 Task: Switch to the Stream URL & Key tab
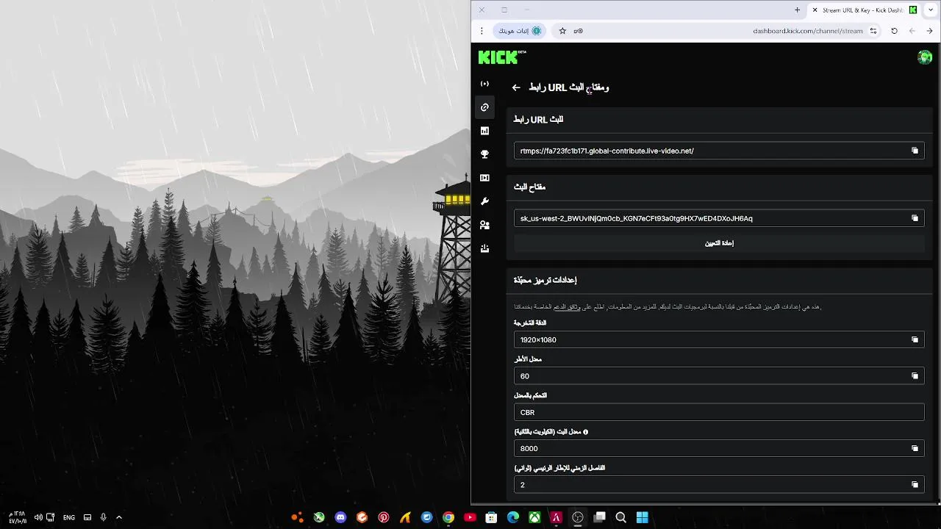[x=863, y=10]
